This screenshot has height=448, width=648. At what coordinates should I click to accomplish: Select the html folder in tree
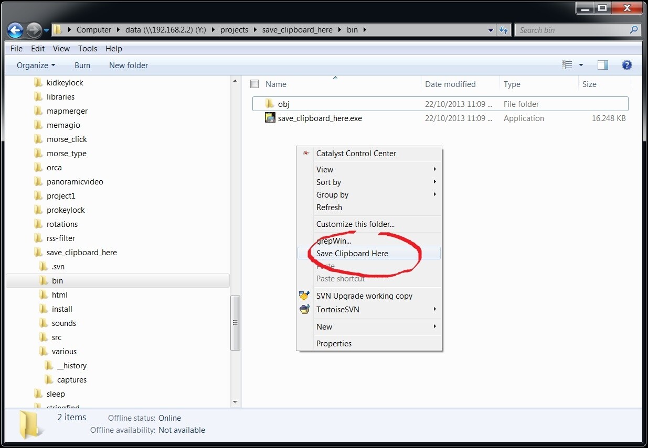(59, 294)
